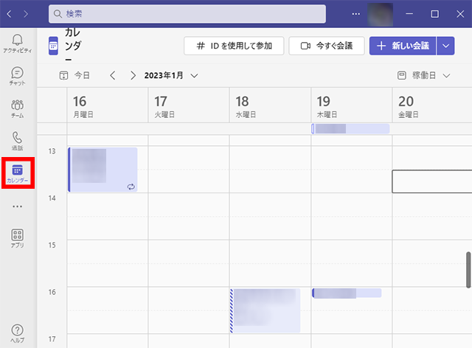Start a meeting with 今すぐ会議
472x348 pixels.
click(x=326, y=46)
